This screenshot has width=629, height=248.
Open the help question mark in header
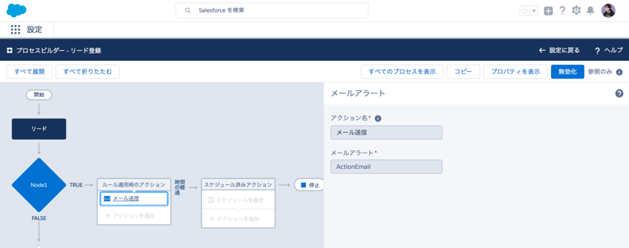[x=563, y=10]
